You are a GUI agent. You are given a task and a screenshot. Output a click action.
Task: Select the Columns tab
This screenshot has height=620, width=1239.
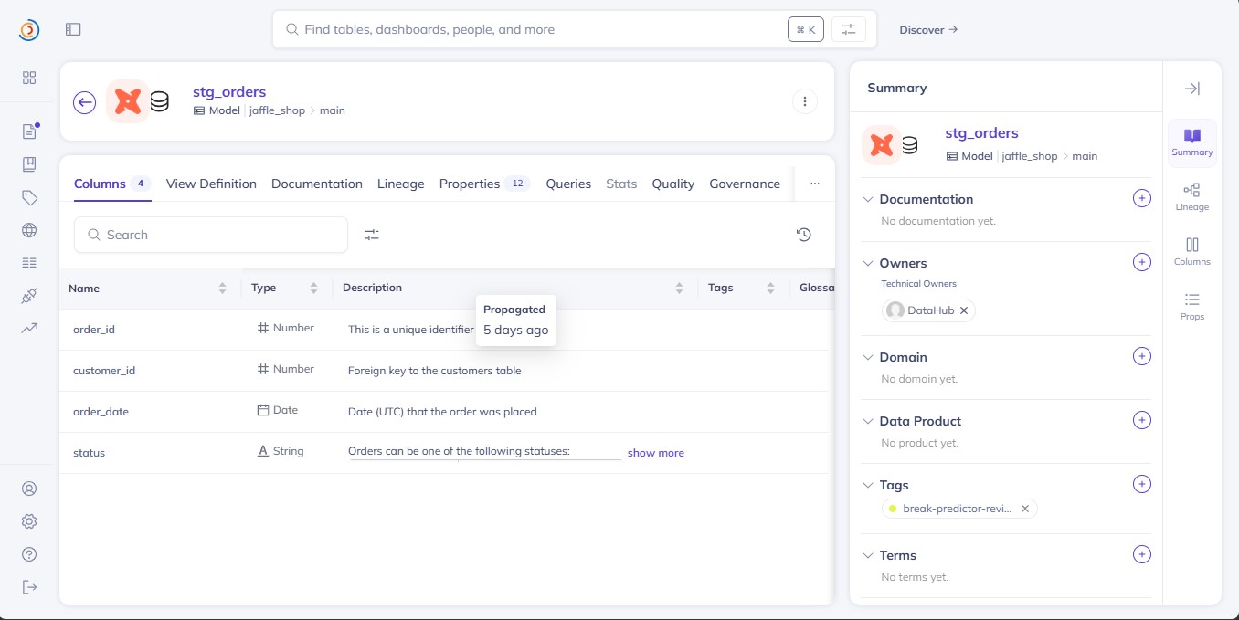coord(112,184)
